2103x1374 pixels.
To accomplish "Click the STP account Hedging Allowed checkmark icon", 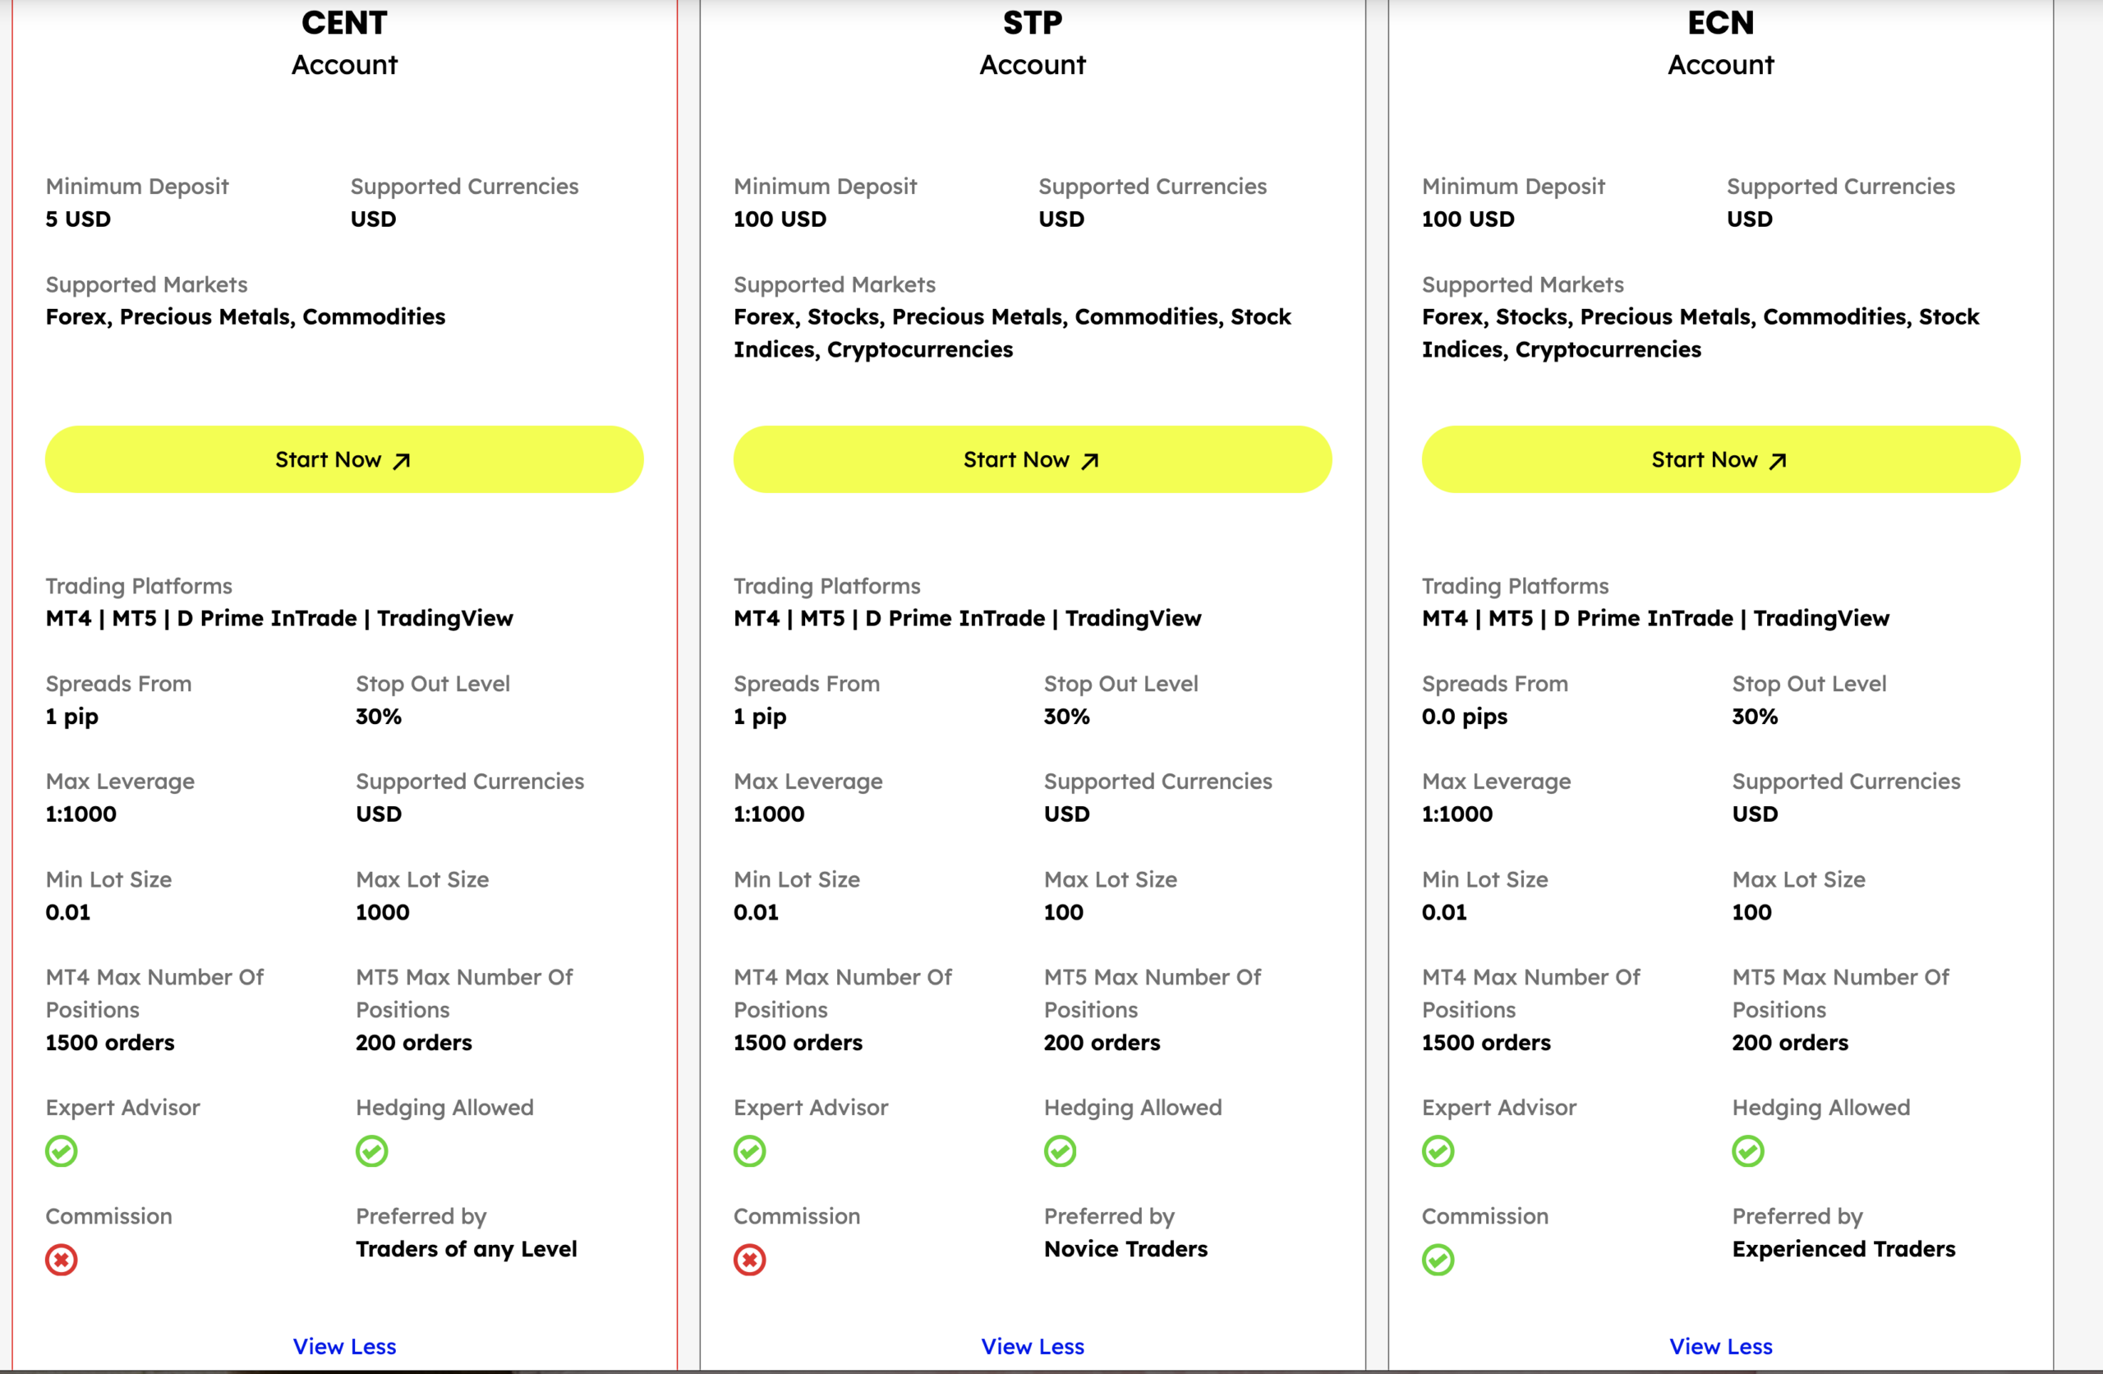I will [1060, 1151].
